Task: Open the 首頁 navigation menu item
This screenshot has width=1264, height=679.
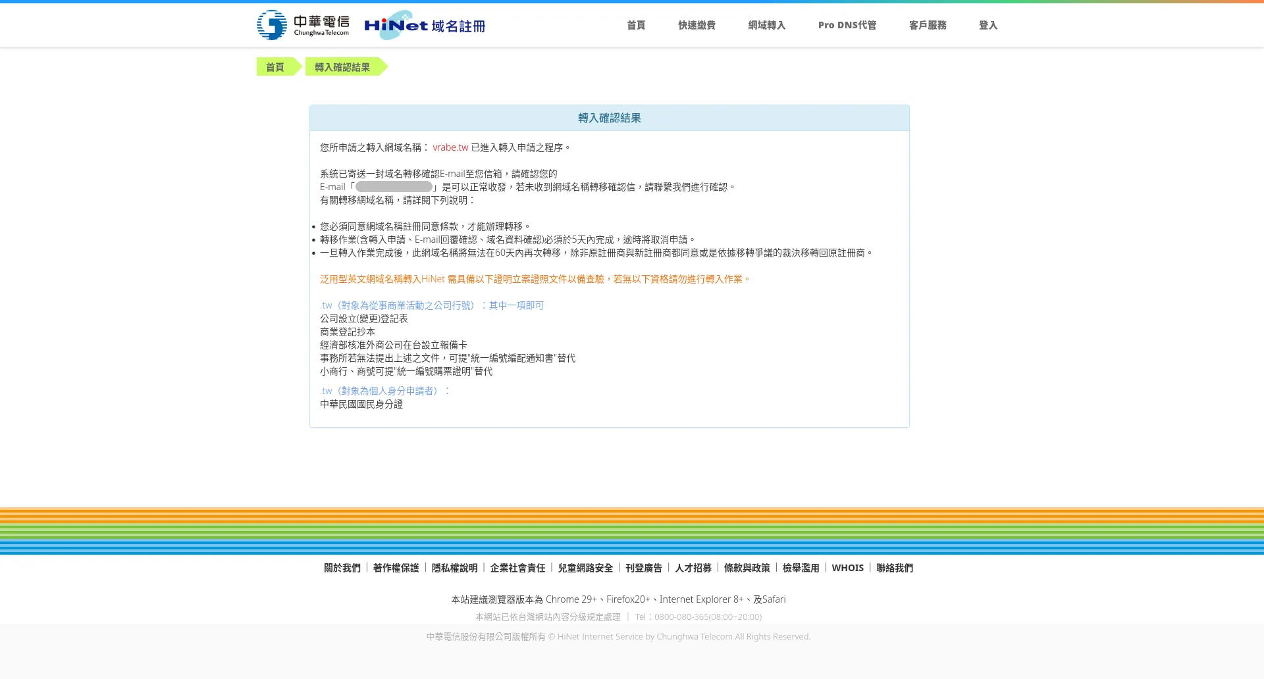Action: 635,25
